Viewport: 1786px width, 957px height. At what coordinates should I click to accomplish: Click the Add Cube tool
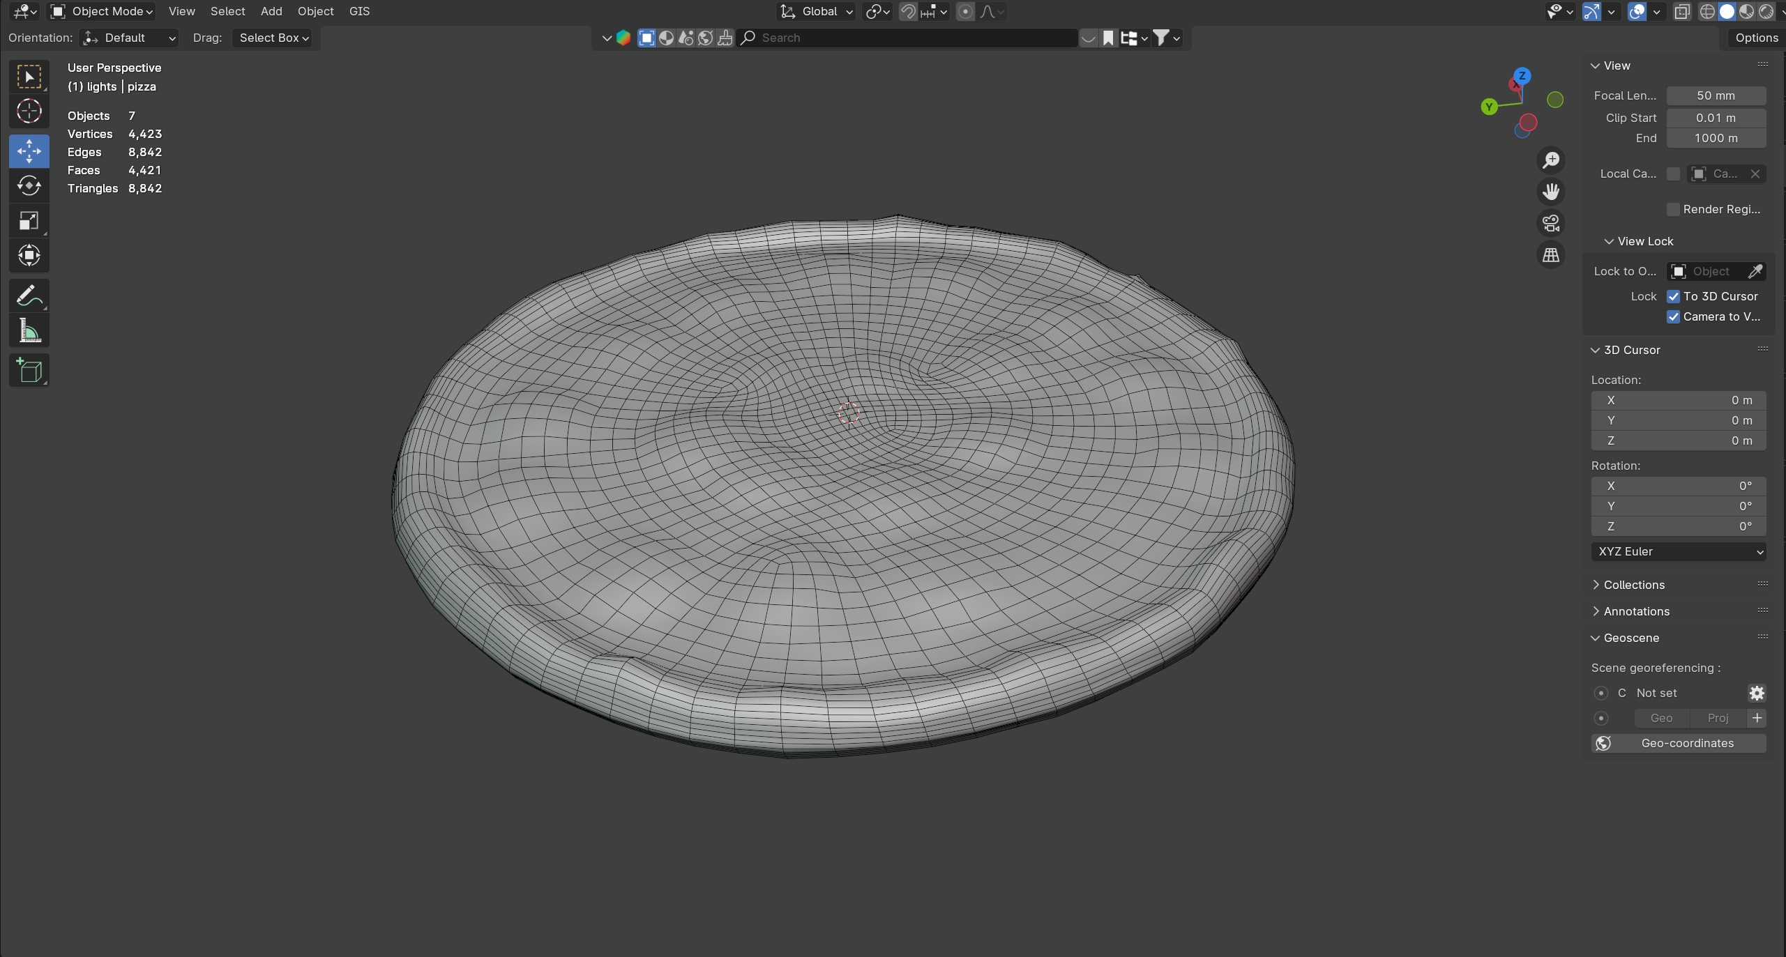(x=29, y=370)
